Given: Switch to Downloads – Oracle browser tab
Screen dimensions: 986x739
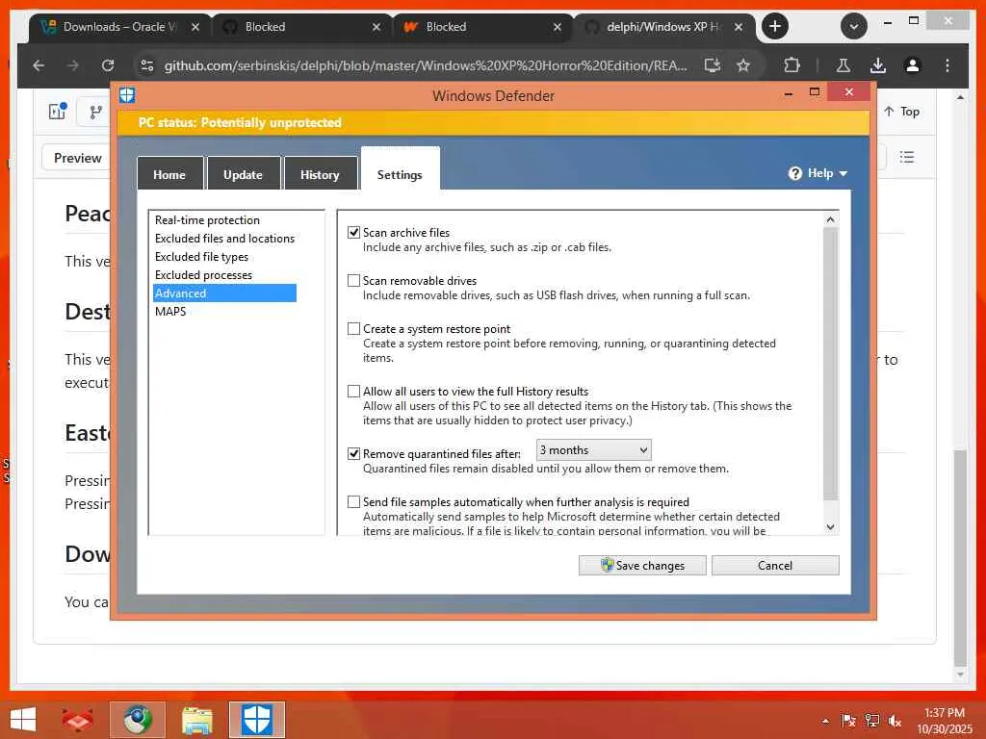Looking at the screenshot, I should [119, 27].
